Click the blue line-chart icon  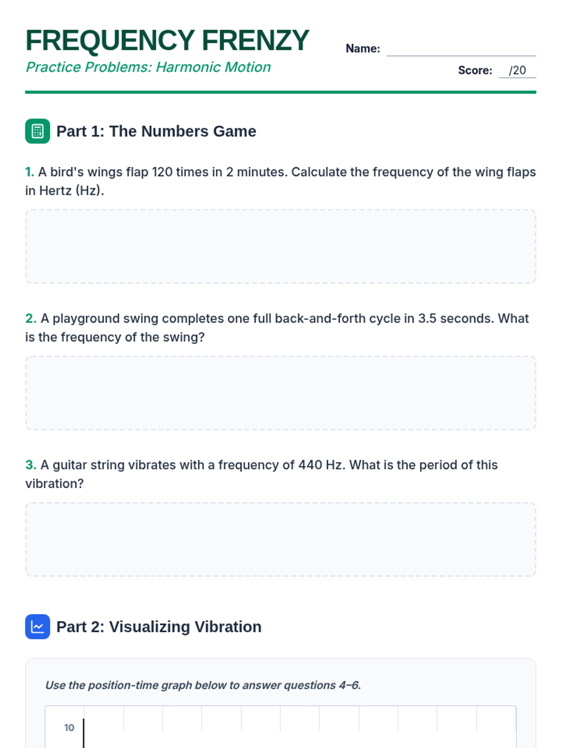point(37,626)
